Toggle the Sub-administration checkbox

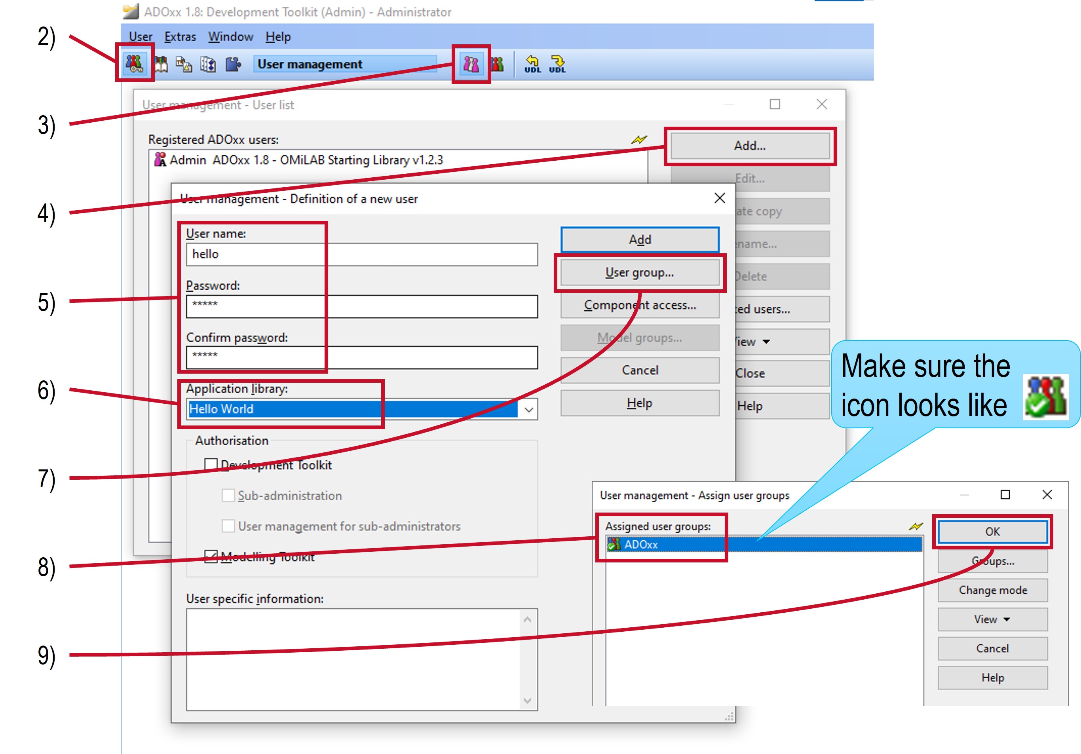tap(228, 495)
